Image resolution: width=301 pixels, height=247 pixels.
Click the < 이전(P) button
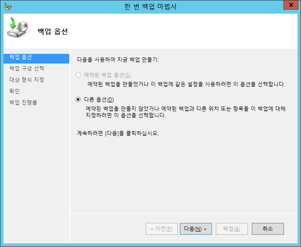[161, 229]
